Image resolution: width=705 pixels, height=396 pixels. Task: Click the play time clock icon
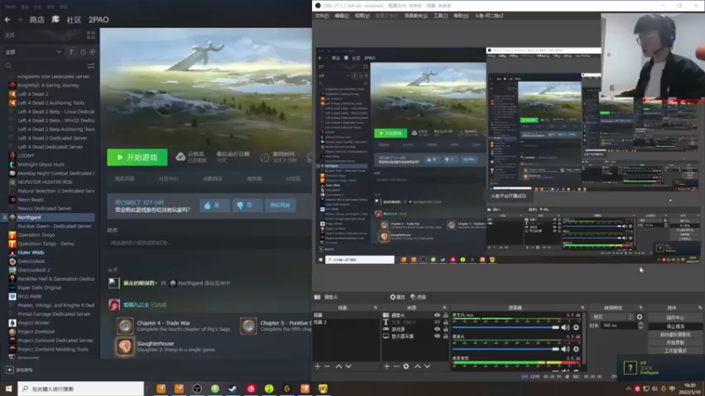coord(264,158)
